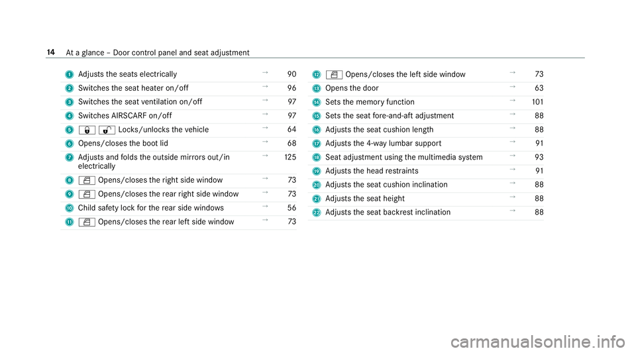Click the lock icon beside Locks/unlocks the vehicle
Image resolution: width=636 pixels, height=353 pixels.
(87, 130)
